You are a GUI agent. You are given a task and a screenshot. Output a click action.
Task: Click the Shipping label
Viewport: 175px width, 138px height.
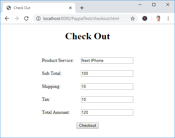point(51,86)
